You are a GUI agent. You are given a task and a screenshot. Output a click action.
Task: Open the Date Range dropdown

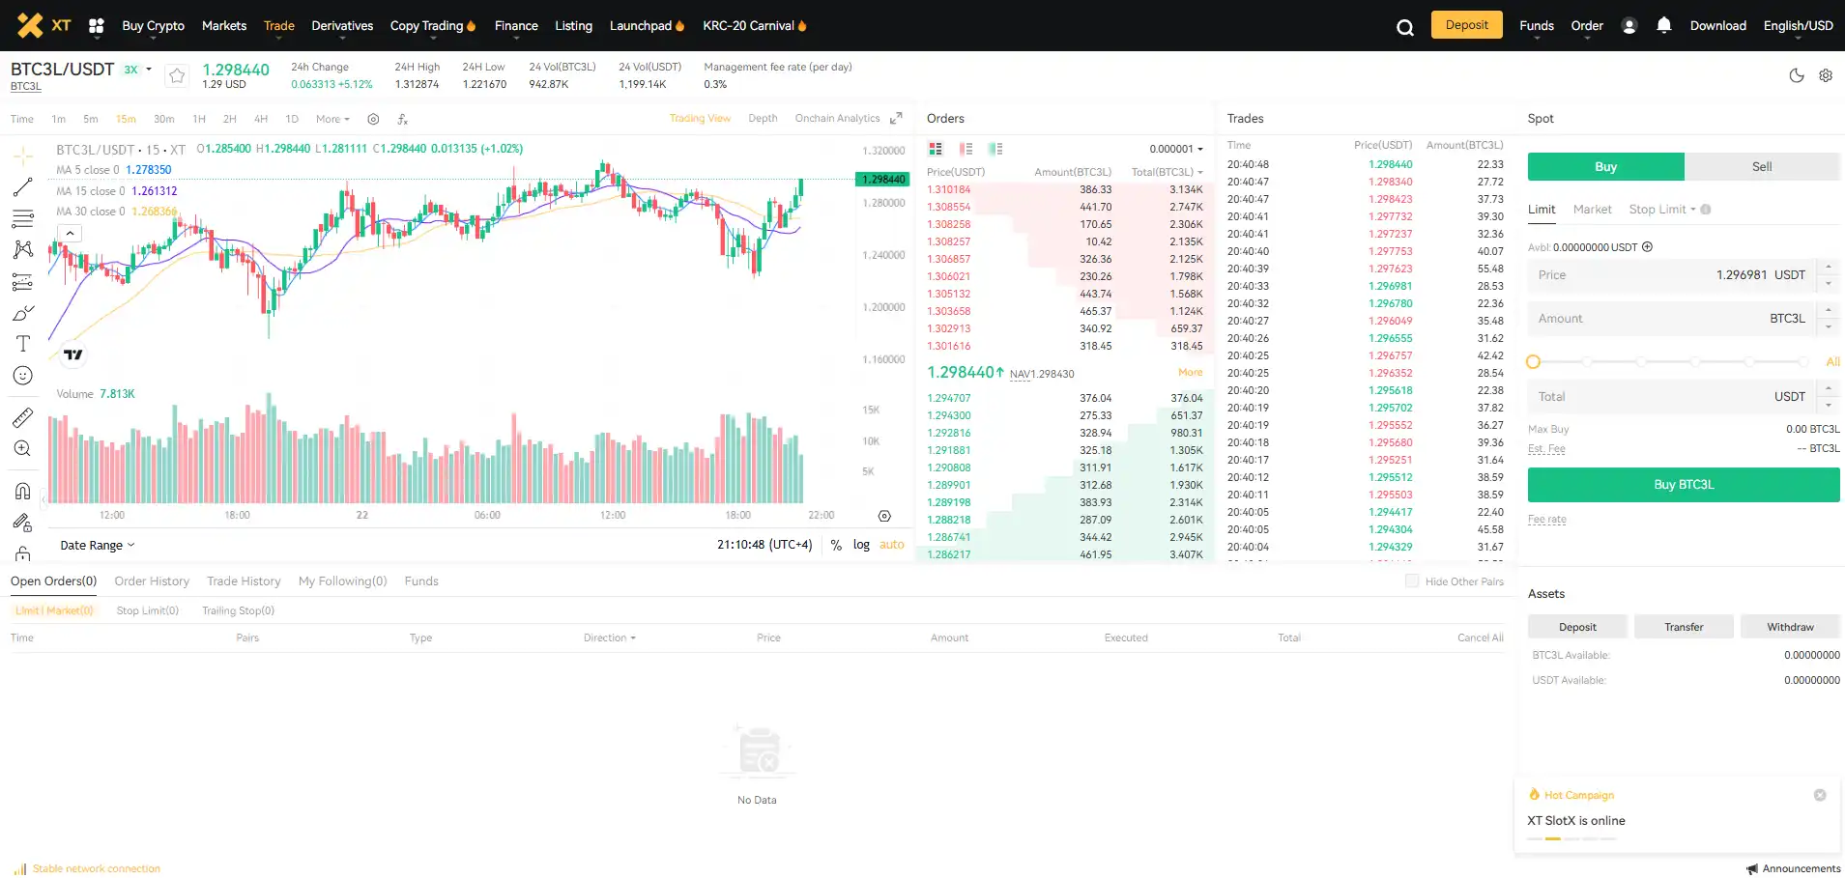click(x=98, y=546)
